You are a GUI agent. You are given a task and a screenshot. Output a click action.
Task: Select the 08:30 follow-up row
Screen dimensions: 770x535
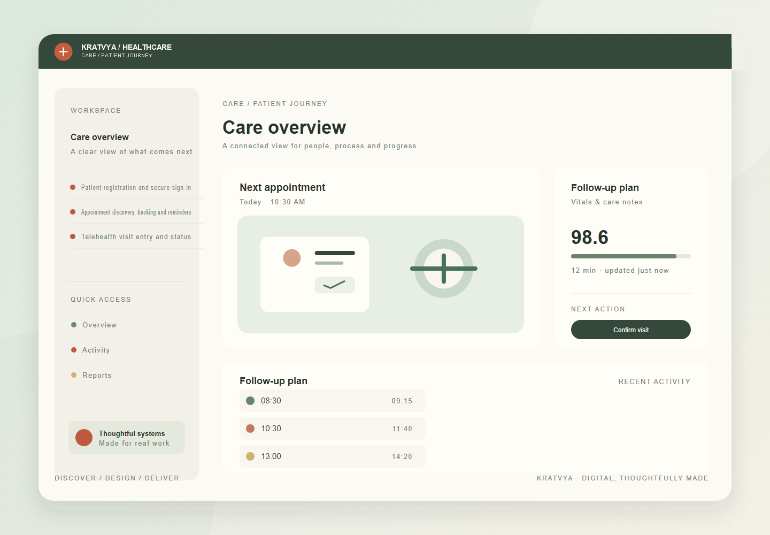(333, 401)
